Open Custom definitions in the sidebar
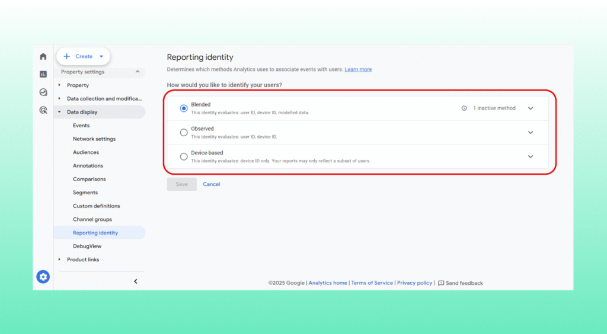 point(96,206)
